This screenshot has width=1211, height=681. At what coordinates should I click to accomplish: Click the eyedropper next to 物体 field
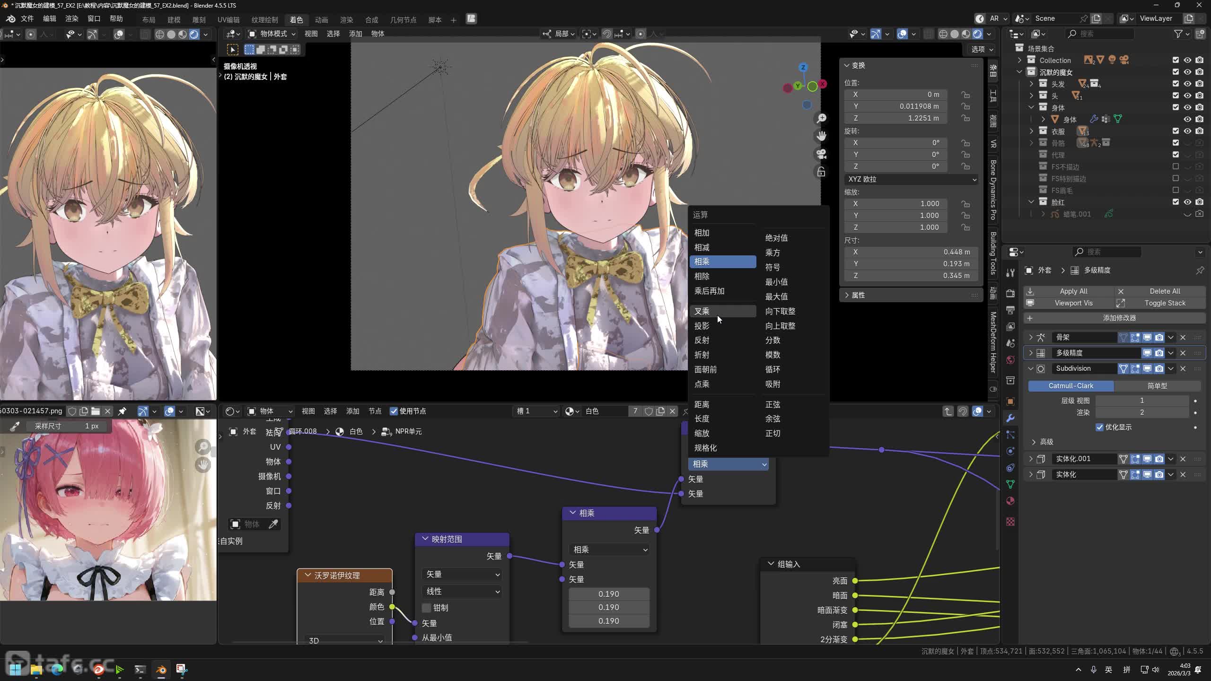[x=273, y=524]
